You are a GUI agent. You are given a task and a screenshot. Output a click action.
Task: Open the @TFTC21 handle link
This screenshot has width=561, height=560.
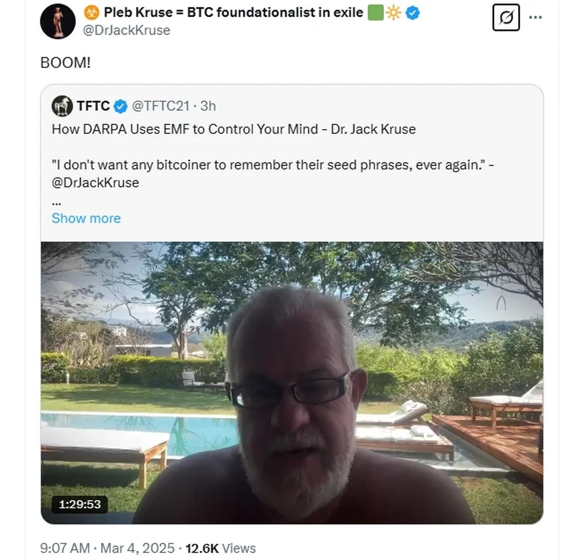(x=160, y=106)
